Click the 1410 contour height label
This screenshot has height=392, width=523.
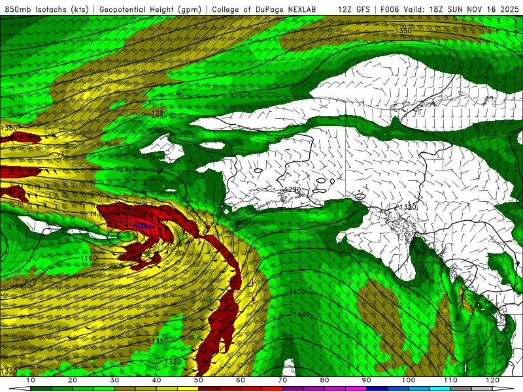297,291
